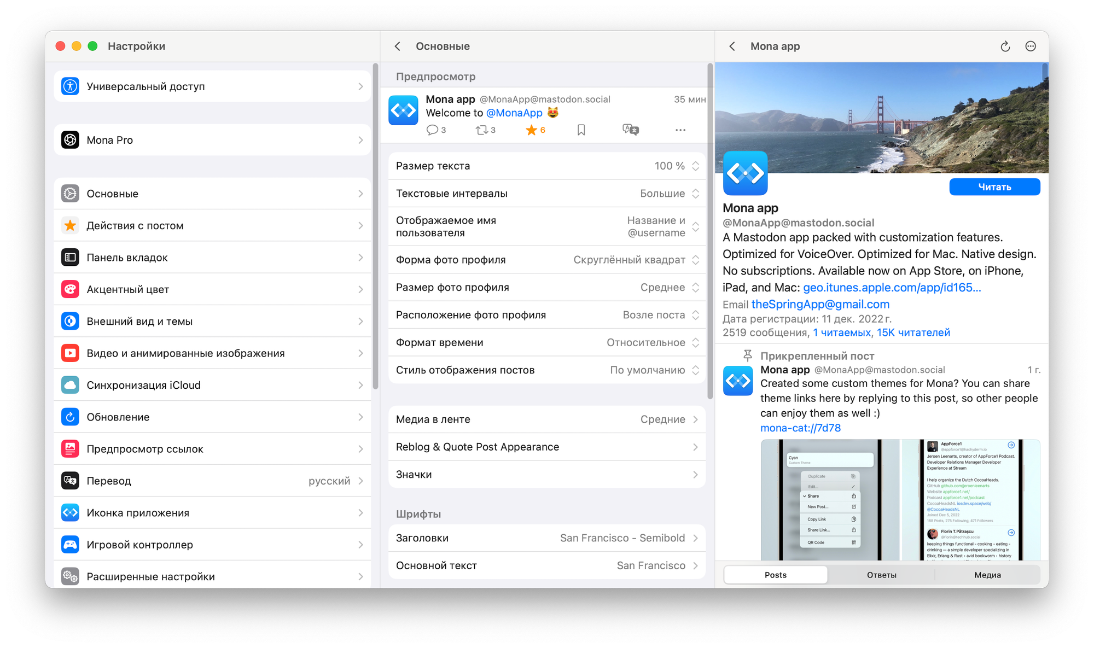The image size is (1094, 648).
Task: Open the pinned post screenshot thumbnail
Action: tap(830, 500)
